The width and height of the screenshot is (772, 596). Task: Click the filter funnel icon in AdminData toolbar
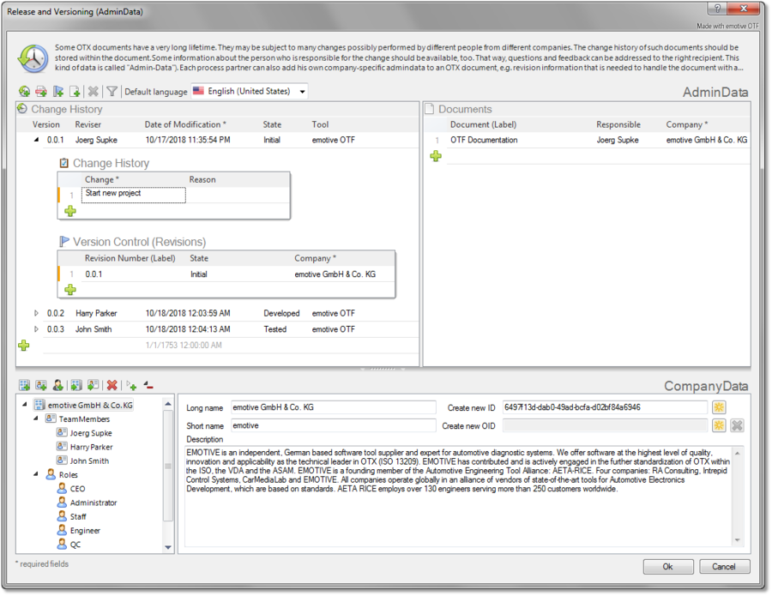(112, 92)
